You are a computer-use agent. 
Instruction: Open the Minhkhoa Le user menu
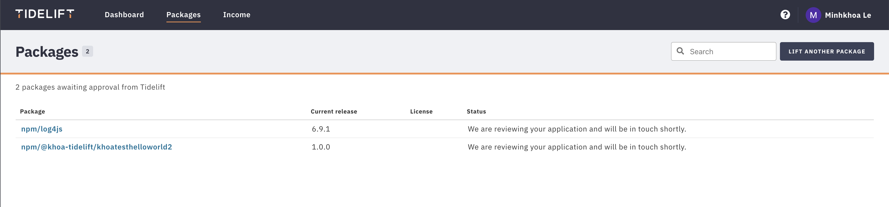(x=848, y=15)
